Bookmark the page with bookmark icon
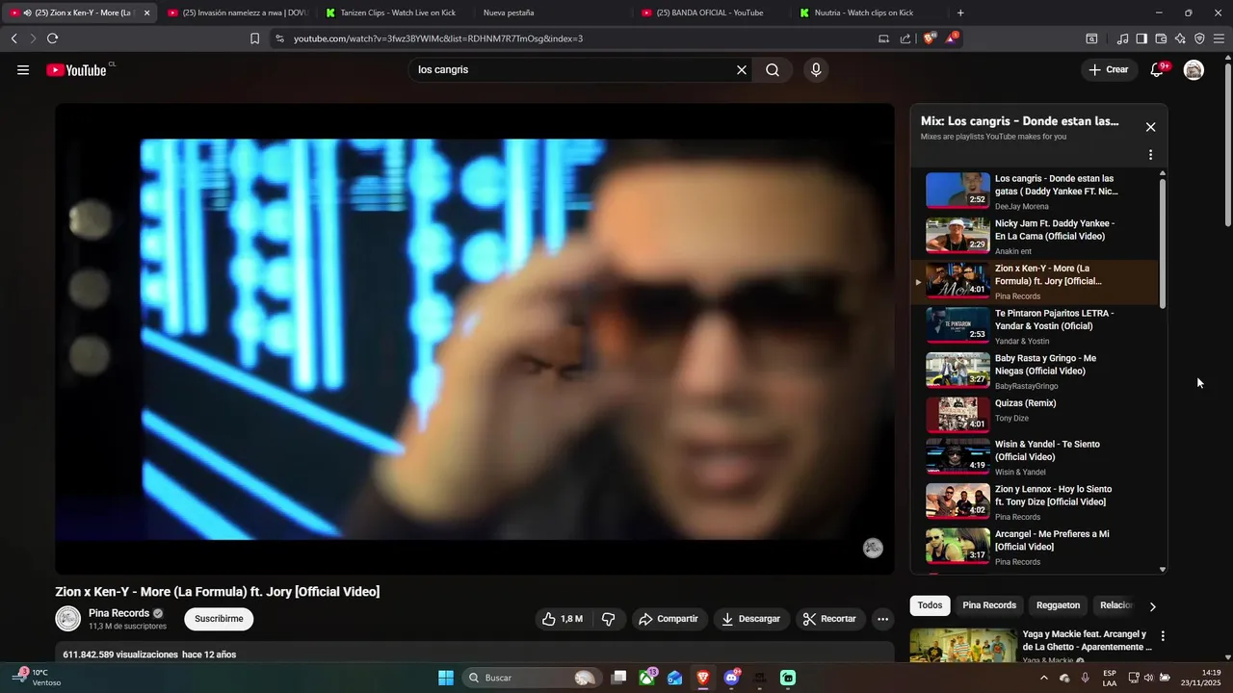This screenshot has height=693, width=1233. click(x=254, y=38)
